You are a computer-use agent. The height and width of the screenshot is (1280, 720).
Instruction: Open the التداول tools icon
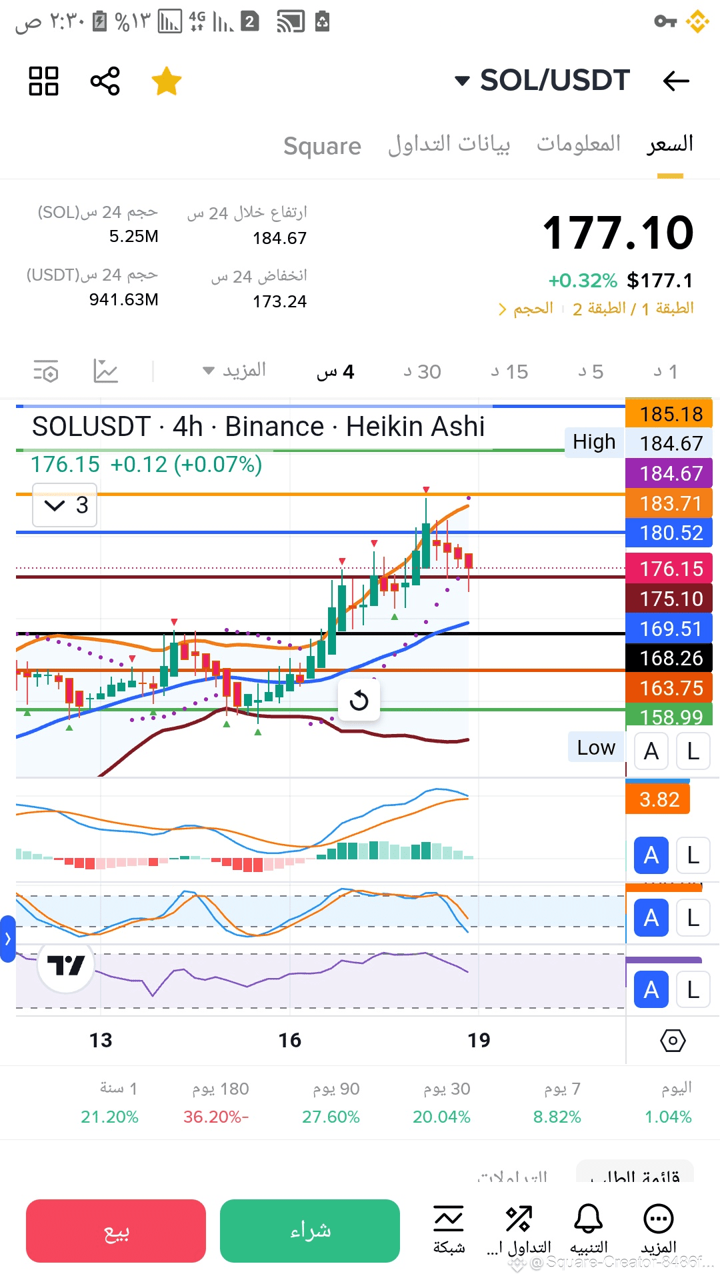click(519, 1229)
